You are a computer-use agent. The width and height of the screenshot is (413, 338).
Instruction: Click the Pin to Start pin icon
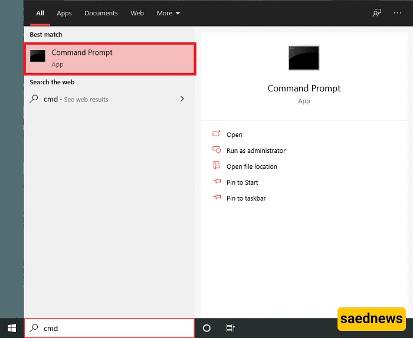217,181
